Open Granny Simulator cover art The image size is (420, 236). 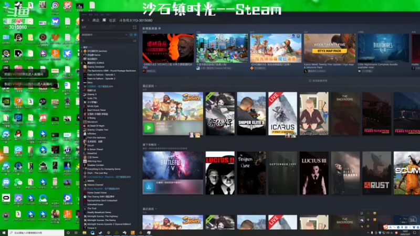(314, 114)
